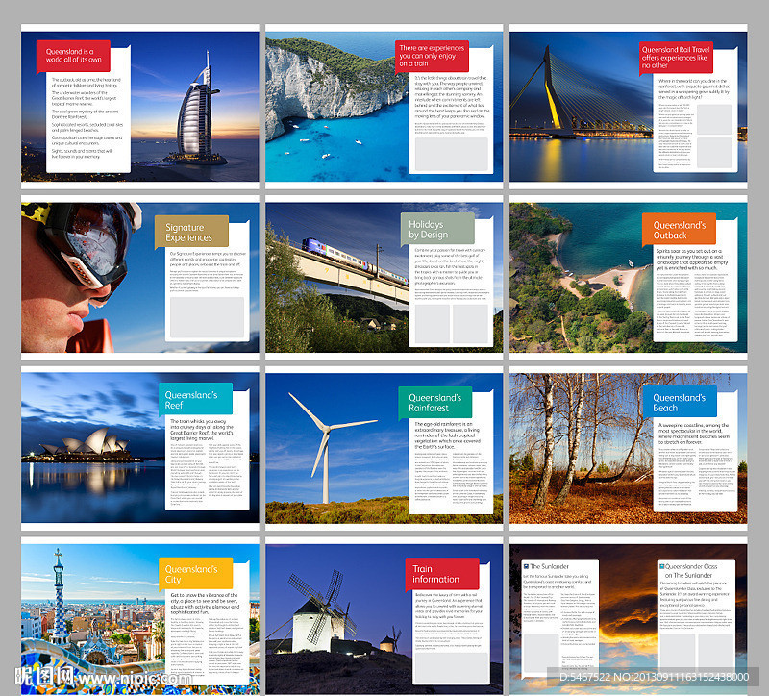Click the teal 'Queensland's Reef' heading tag

point(196,399)
